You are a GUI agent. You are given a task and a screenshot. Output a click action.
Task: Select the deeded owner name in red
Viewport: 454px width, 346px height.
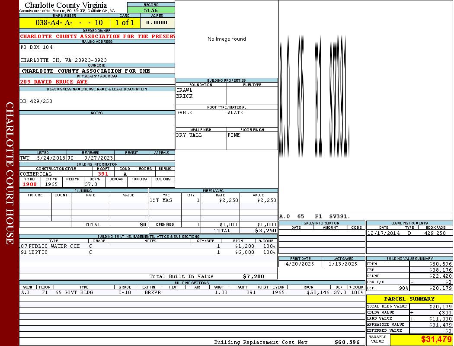coord(97,36)
